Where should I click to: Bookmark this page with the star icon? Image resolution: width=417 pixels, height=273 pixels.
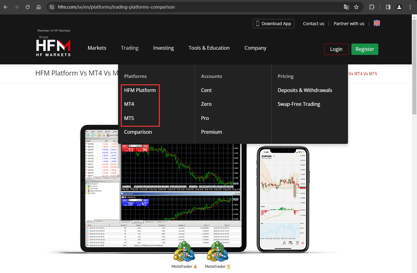tap(356, 7)
